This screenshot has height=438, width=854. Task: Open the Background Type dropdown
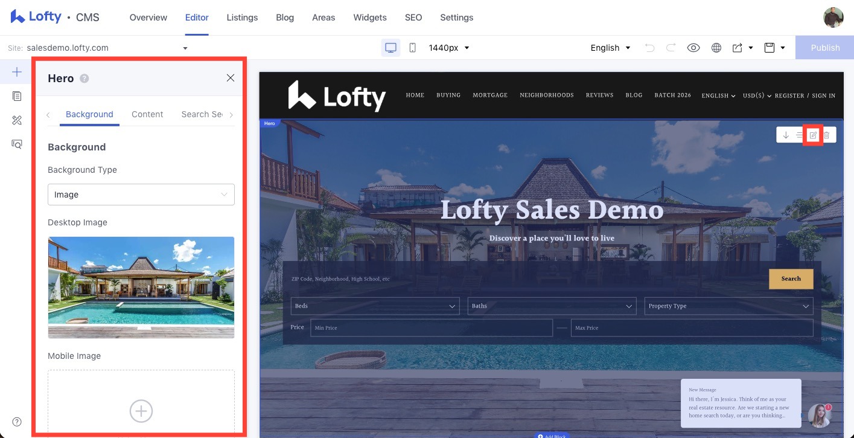point(141,195)
